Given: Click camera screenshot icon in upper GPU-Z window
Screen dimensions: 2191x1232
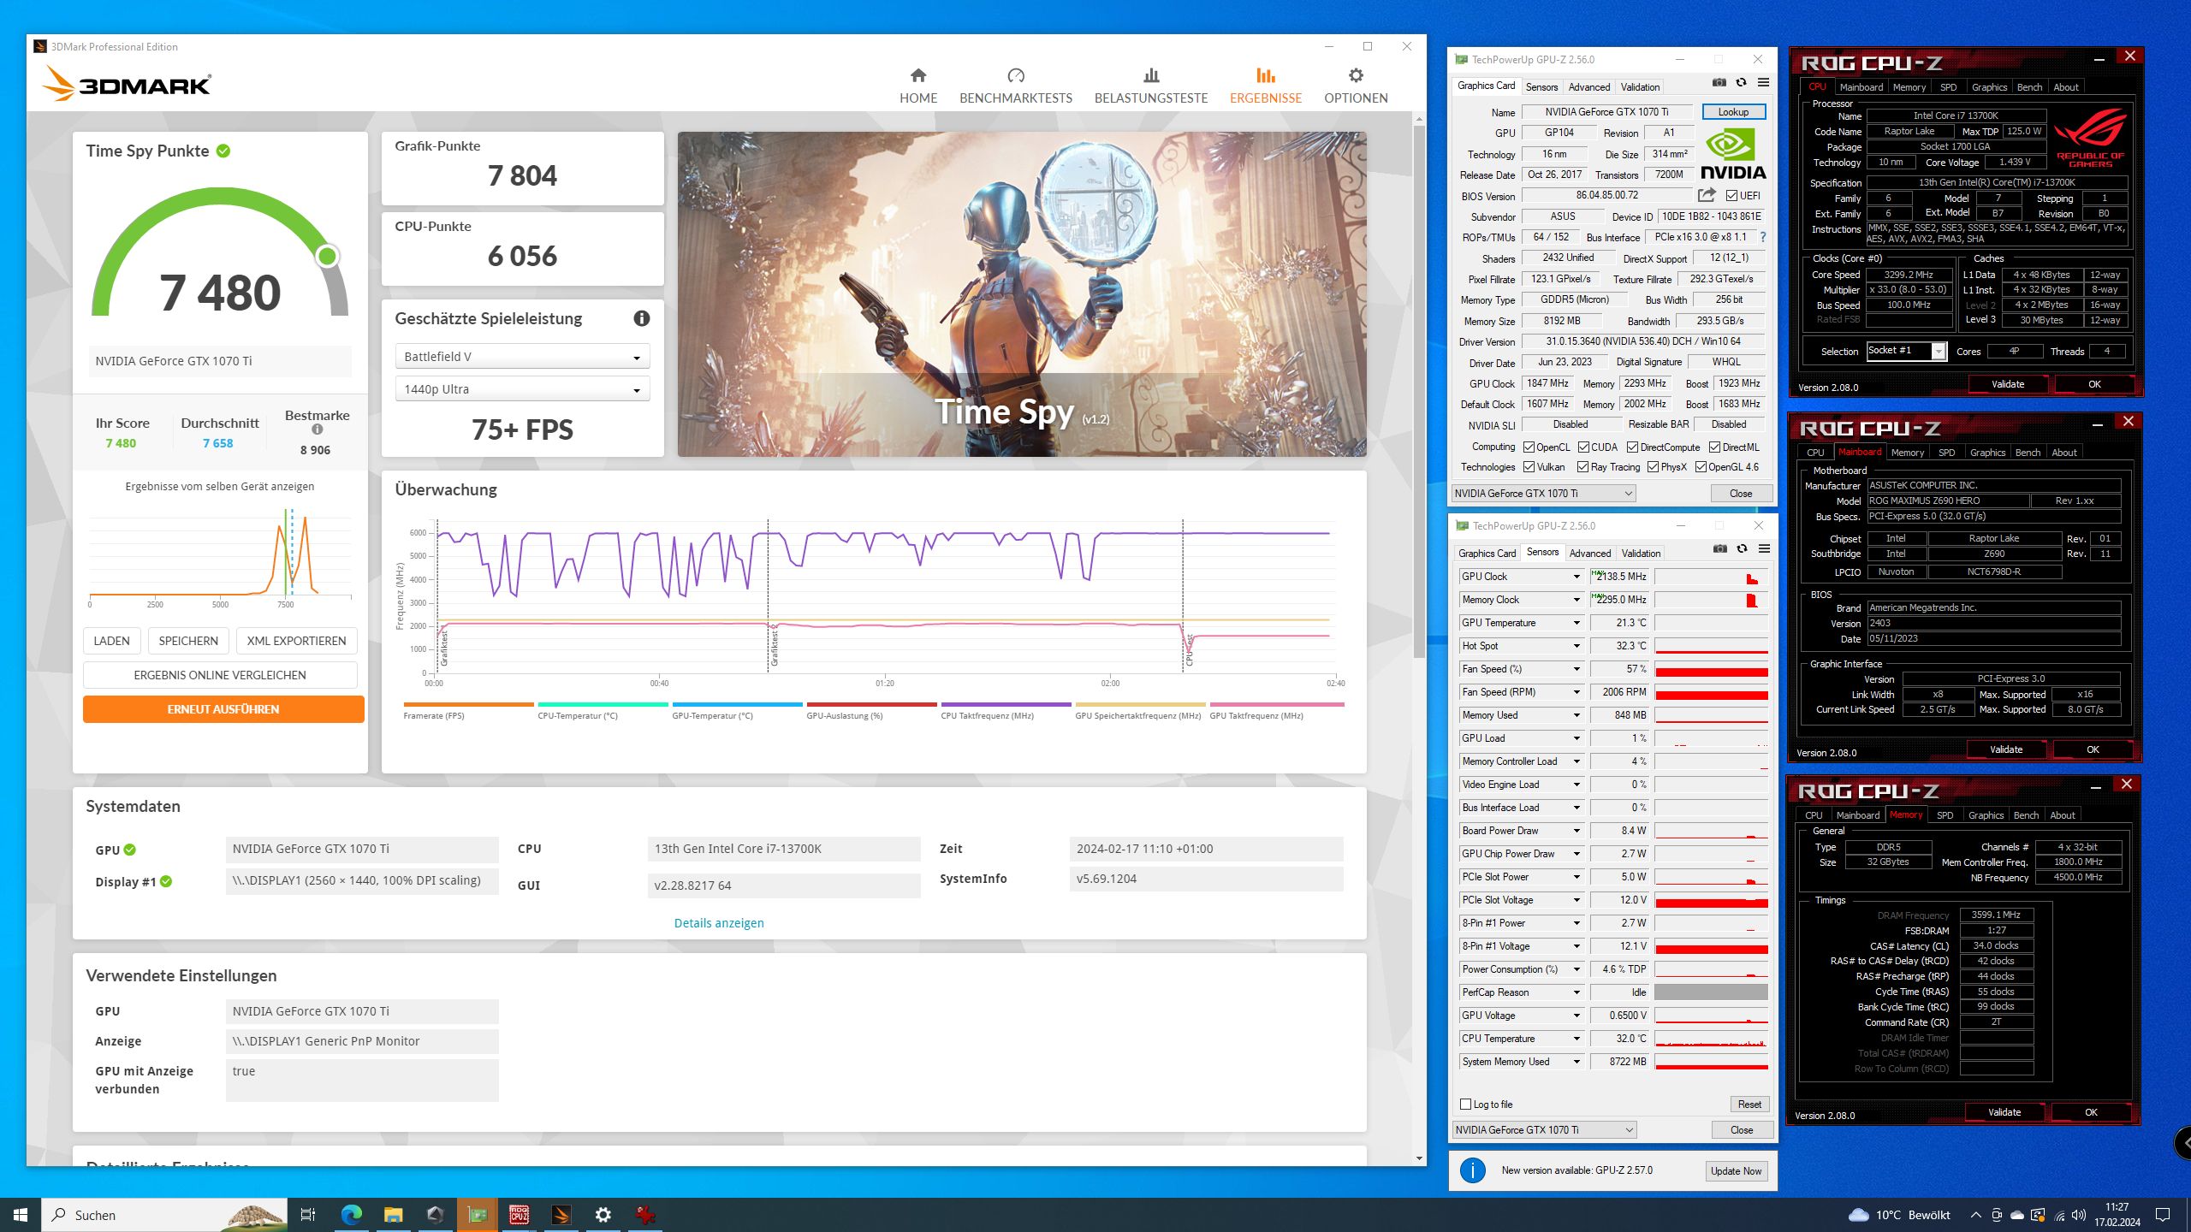Looking at the screenshot, I should [x=1719, y=83].
